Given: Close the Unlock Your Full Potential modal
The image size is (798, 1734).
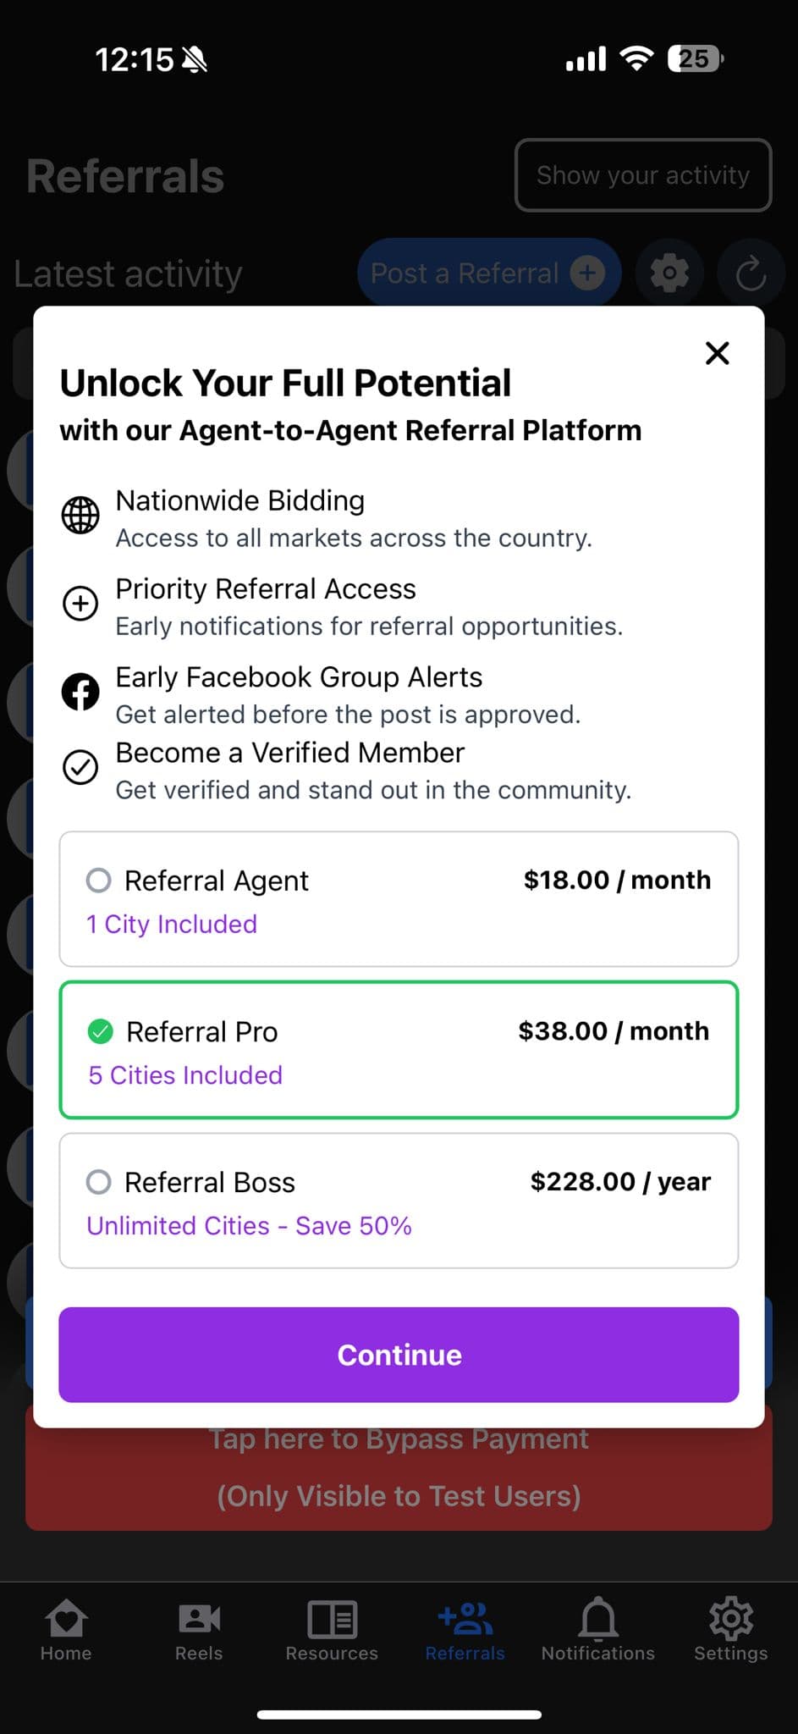Looking at the screenshot, I should (717, 353).
